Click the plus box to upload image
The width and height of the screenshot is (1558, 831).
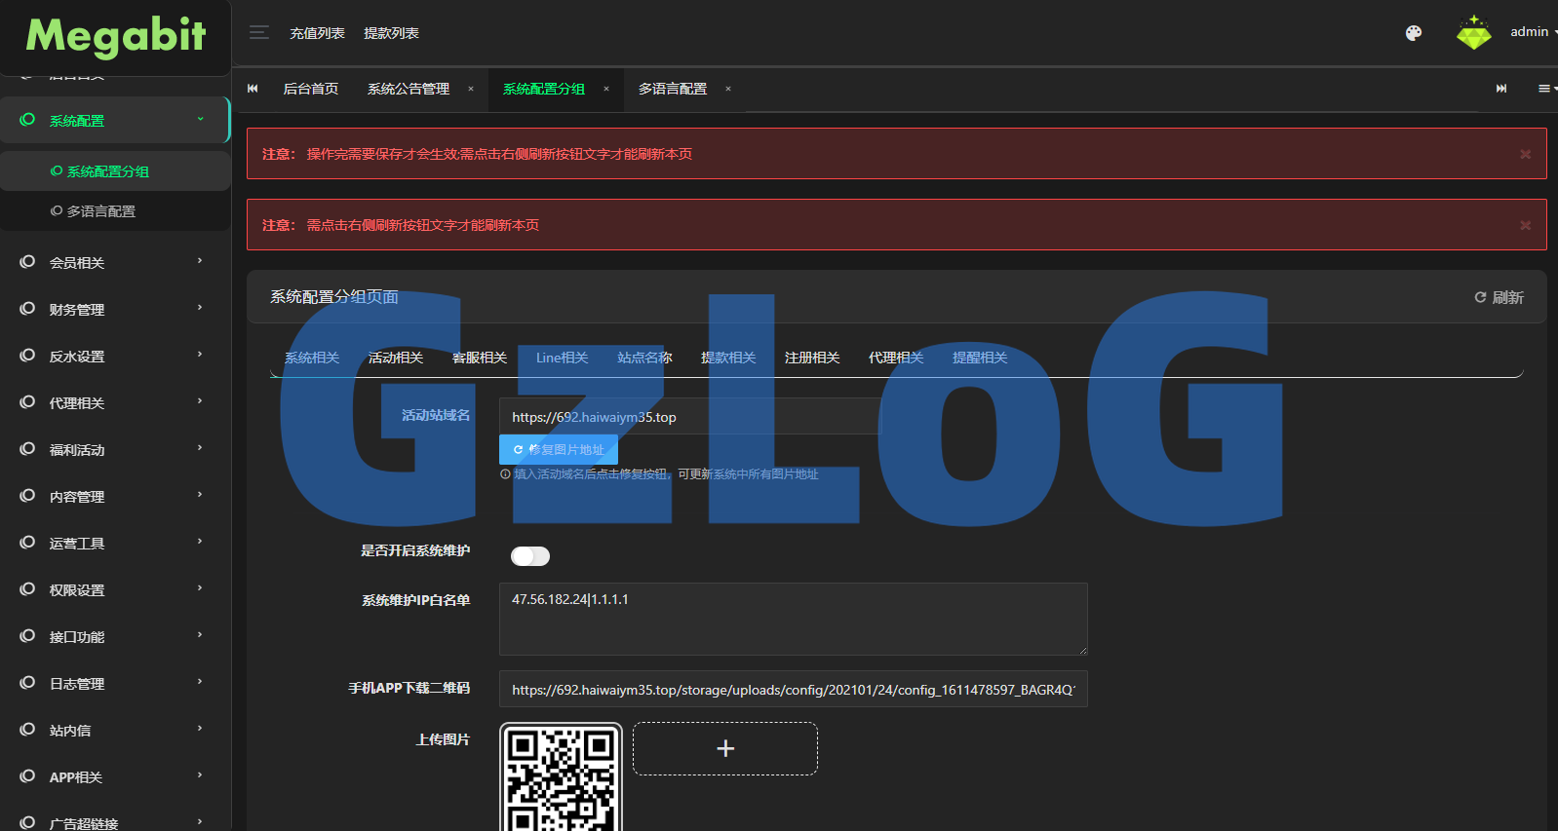[x=724, y=748]
